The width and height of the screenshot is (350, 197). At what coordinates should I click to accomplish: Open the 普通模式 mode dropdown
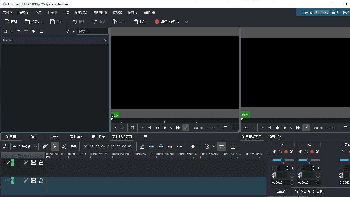(24, 146)
